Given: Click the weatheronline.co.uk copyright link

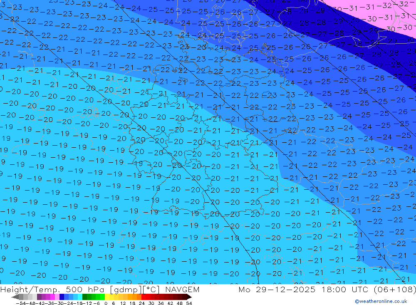Looking at the screenshot, I should [x=381, y=301].
